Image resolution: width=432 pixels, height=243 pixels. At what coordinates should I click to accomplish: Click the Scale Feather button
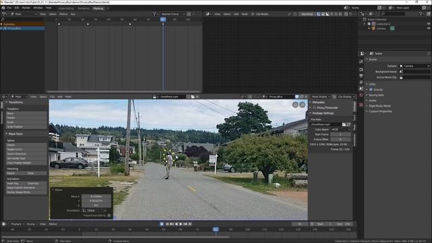[x=26, y=127]
